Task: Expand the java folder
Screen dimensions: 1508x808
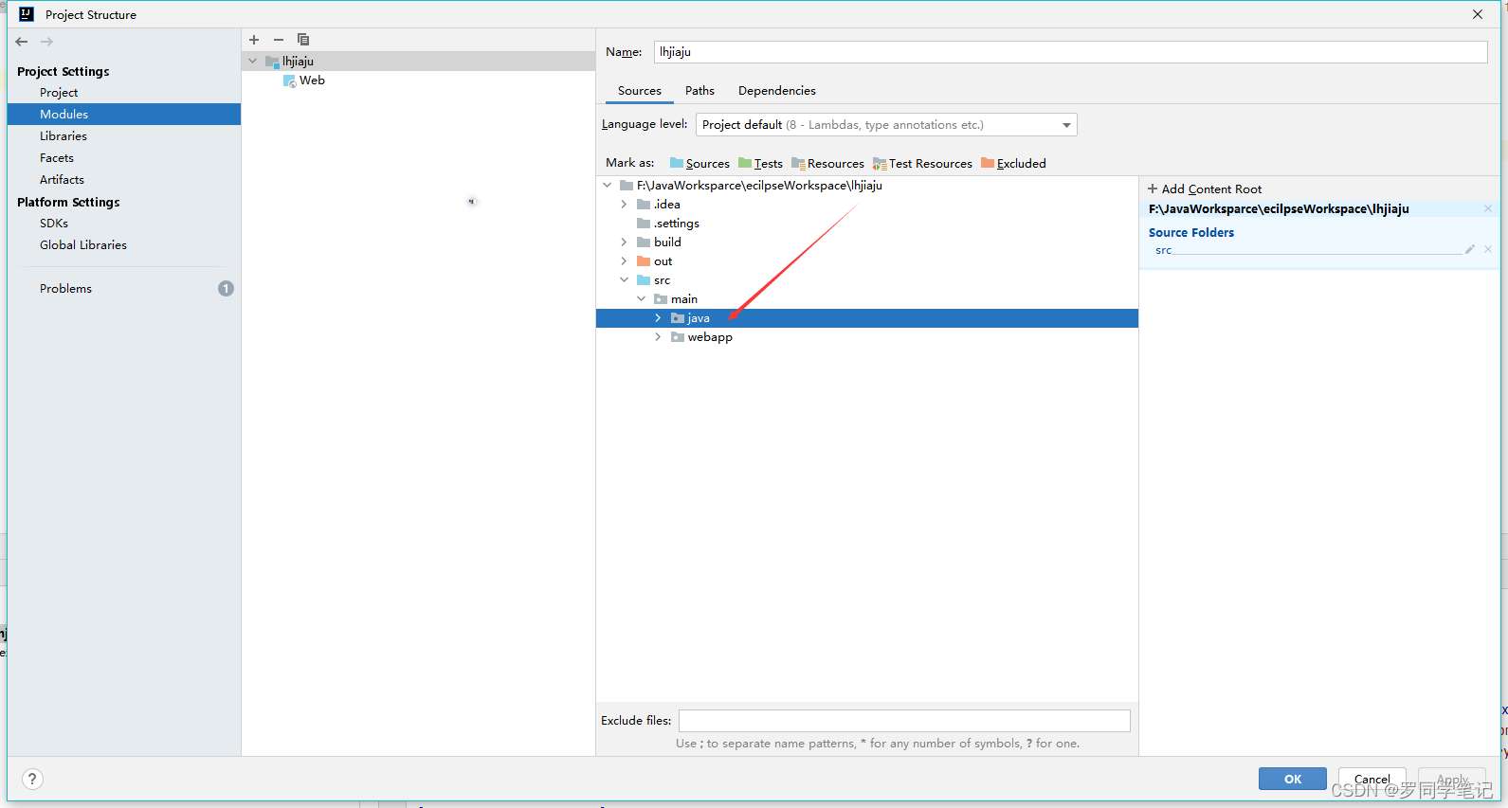Action: 658,317
